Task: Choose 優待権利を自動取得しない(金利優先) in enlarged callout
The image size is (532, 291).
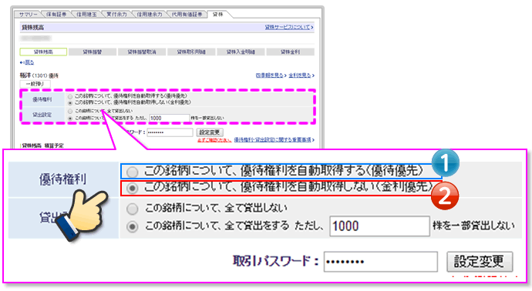Action: click(x=132, y=188)
